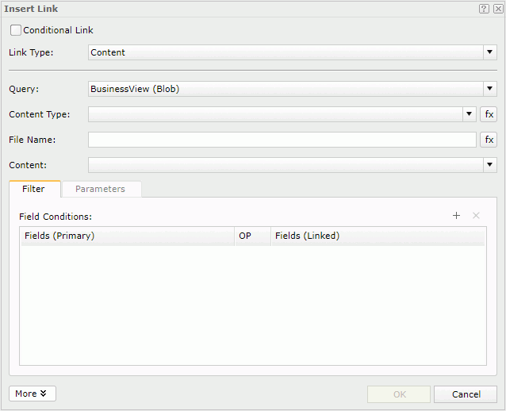Open formula editor for File Name
Image resolution: width=506 pixels, height=411 pixels.
click(x=489, y=140)
